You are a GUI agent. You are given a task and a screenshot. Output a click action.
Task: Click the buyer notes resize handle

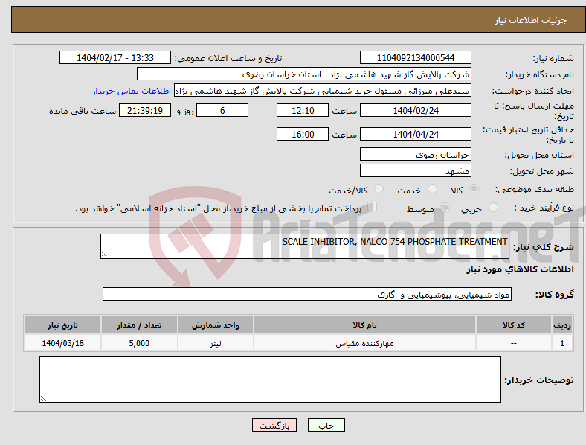point(43,399)
